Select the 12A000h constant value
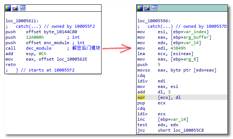 [35, 37]
